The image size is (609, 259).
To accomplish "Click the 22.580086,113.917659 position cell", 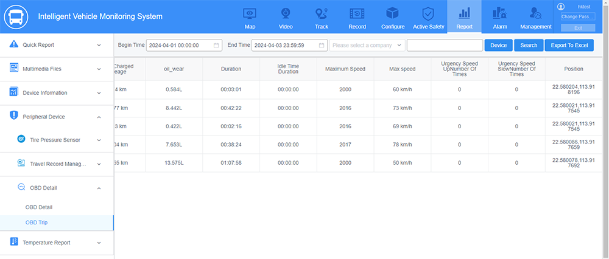I will coord(574,145).
